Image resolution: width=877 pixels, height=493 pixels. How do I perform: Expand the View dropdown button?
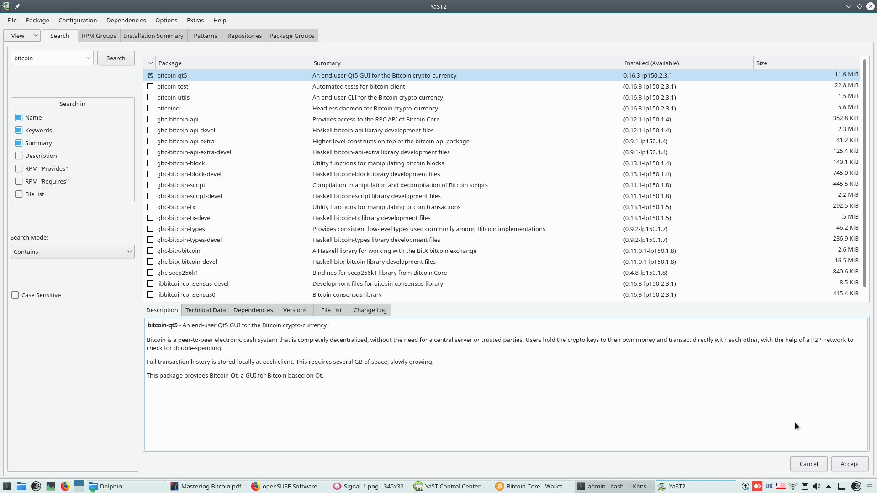click(x=22, y=36)
